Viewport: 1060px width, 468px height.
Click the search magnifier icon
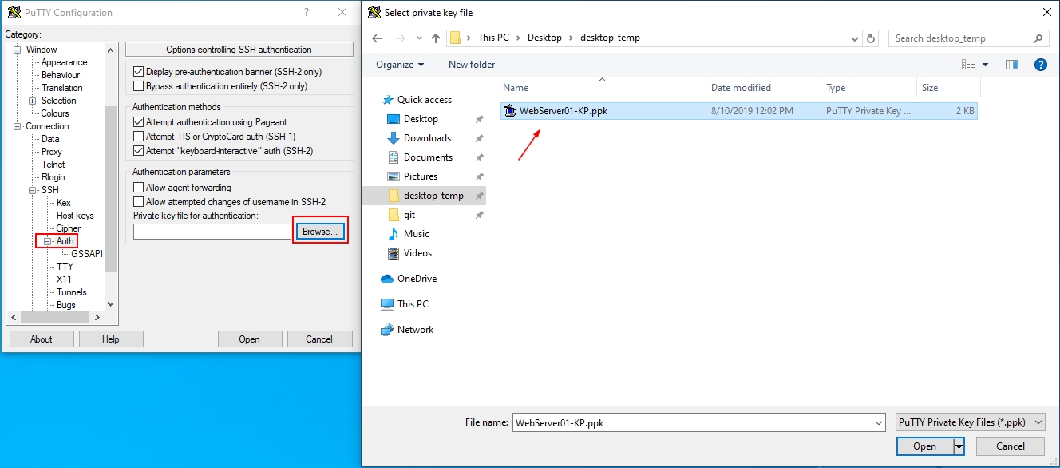click(1038, 38)
